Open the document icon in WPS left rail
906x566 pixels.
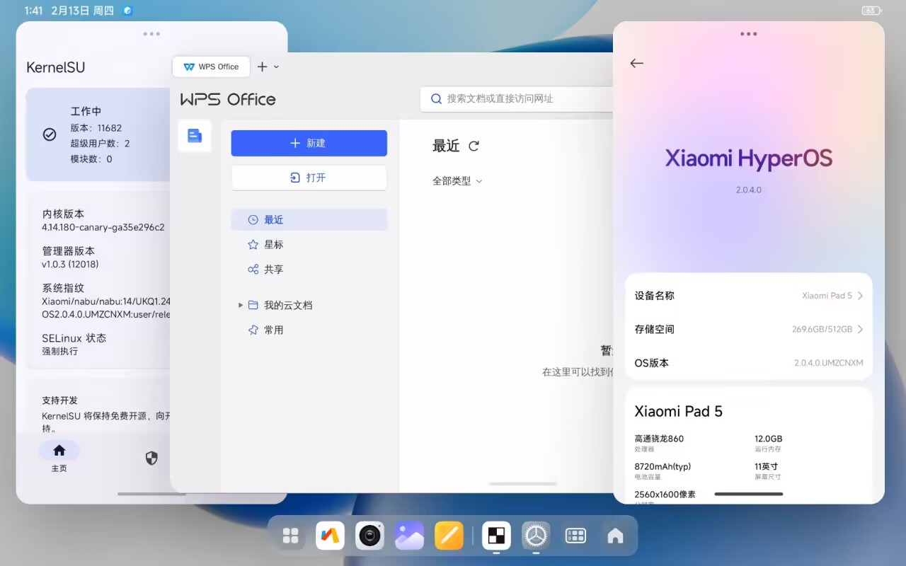tap(195, 136)
